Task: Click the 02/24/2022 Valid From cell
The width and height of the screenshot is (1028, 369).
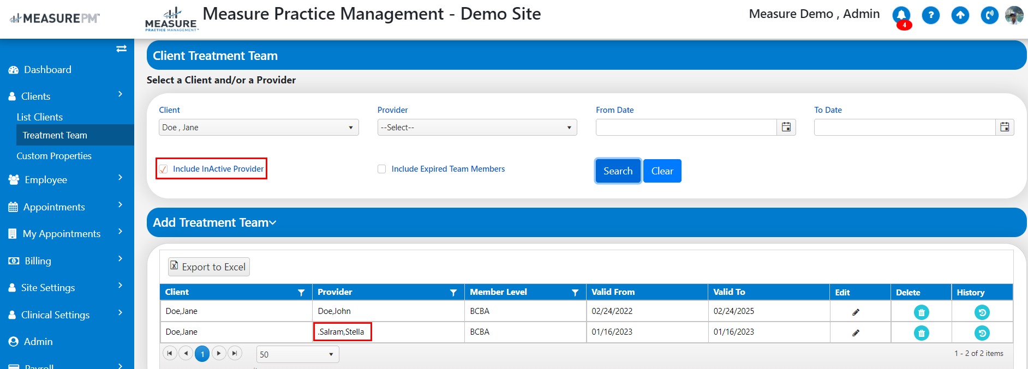Action: [647, 311]
